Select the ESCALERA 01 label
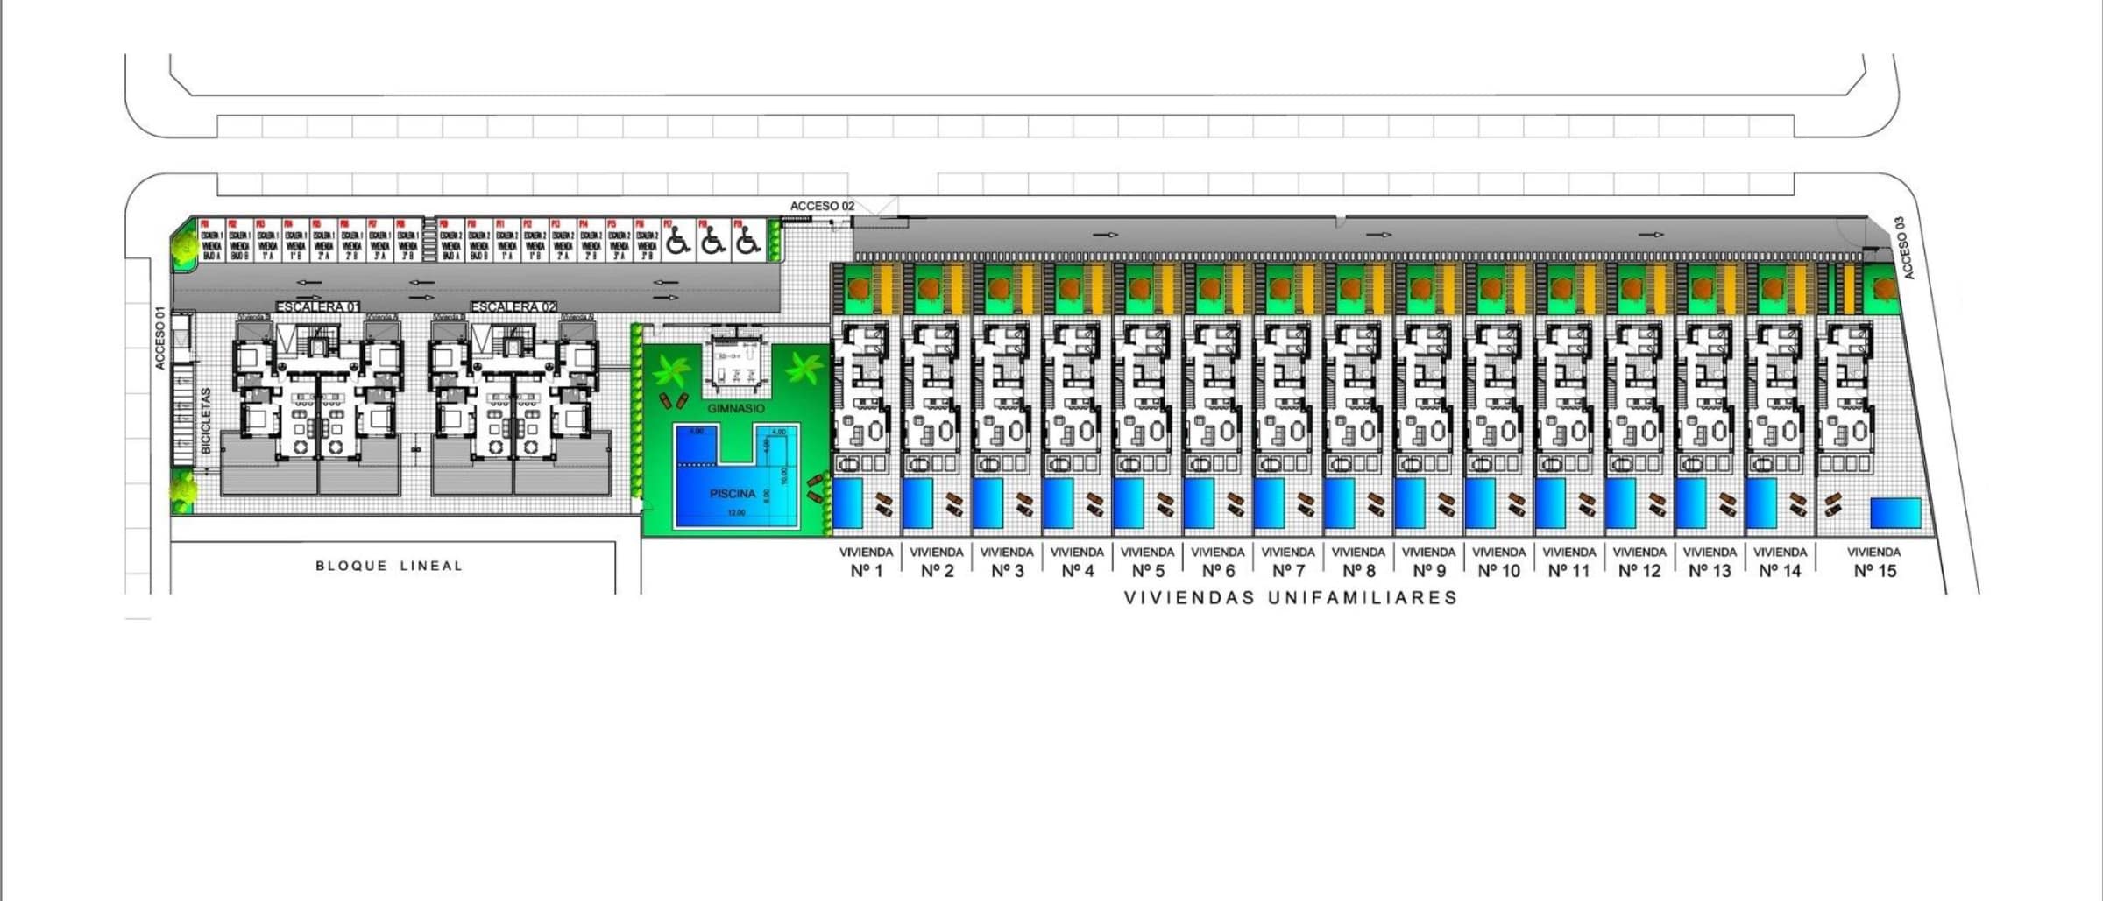2103x901 pixels. pyautogui.click(x=318, y=307)
